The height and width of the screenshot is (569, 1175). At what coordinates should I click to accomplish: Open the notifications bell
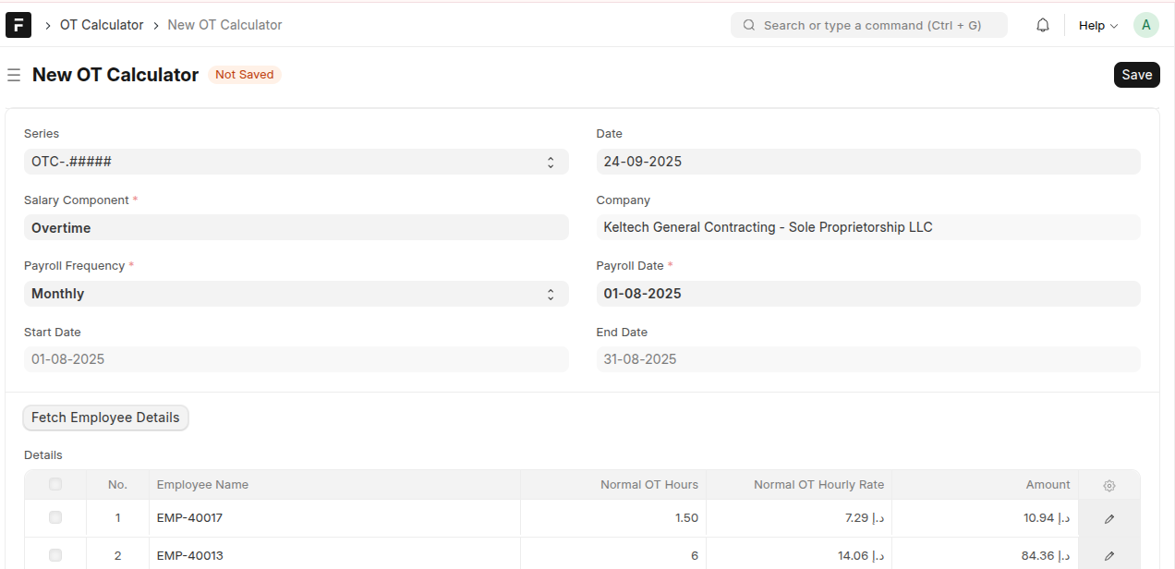pos(1043,25)
